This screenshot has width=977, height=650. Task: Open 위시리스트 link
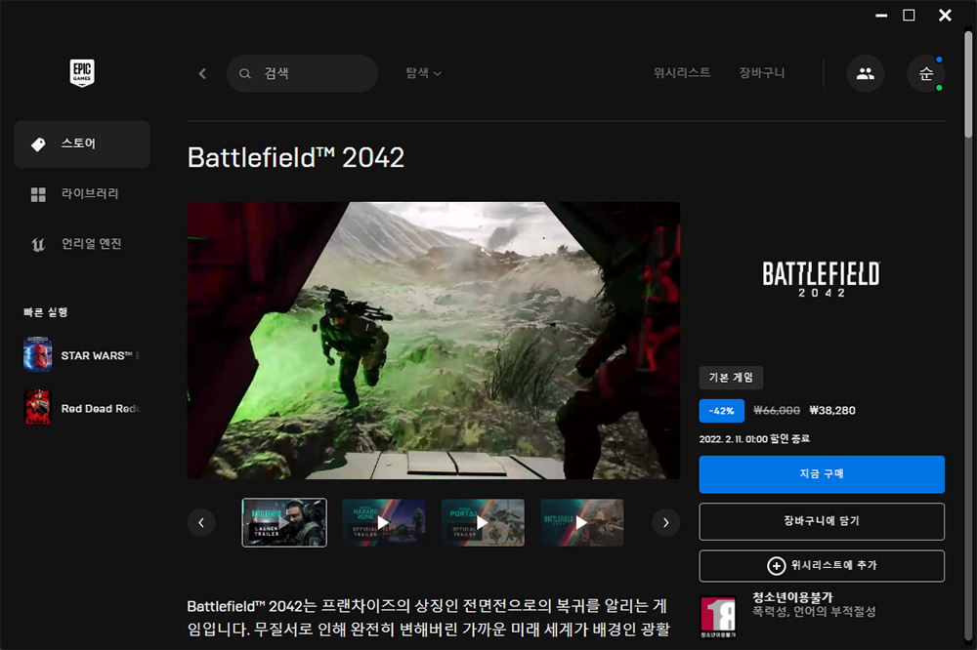(682, 73)
